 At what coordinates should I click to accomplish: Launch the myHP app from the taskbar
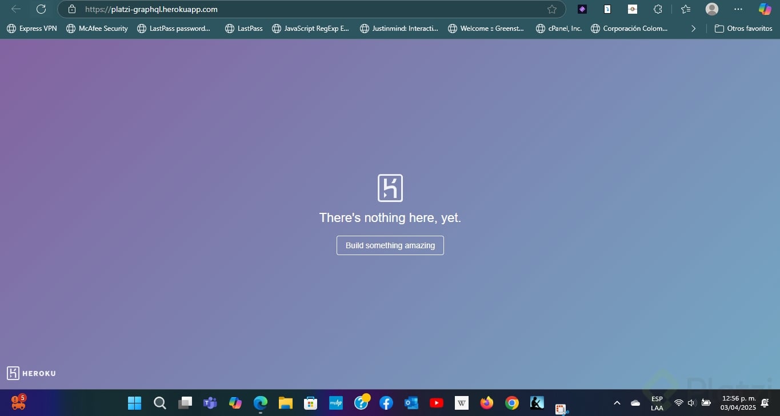coord(336,403)
